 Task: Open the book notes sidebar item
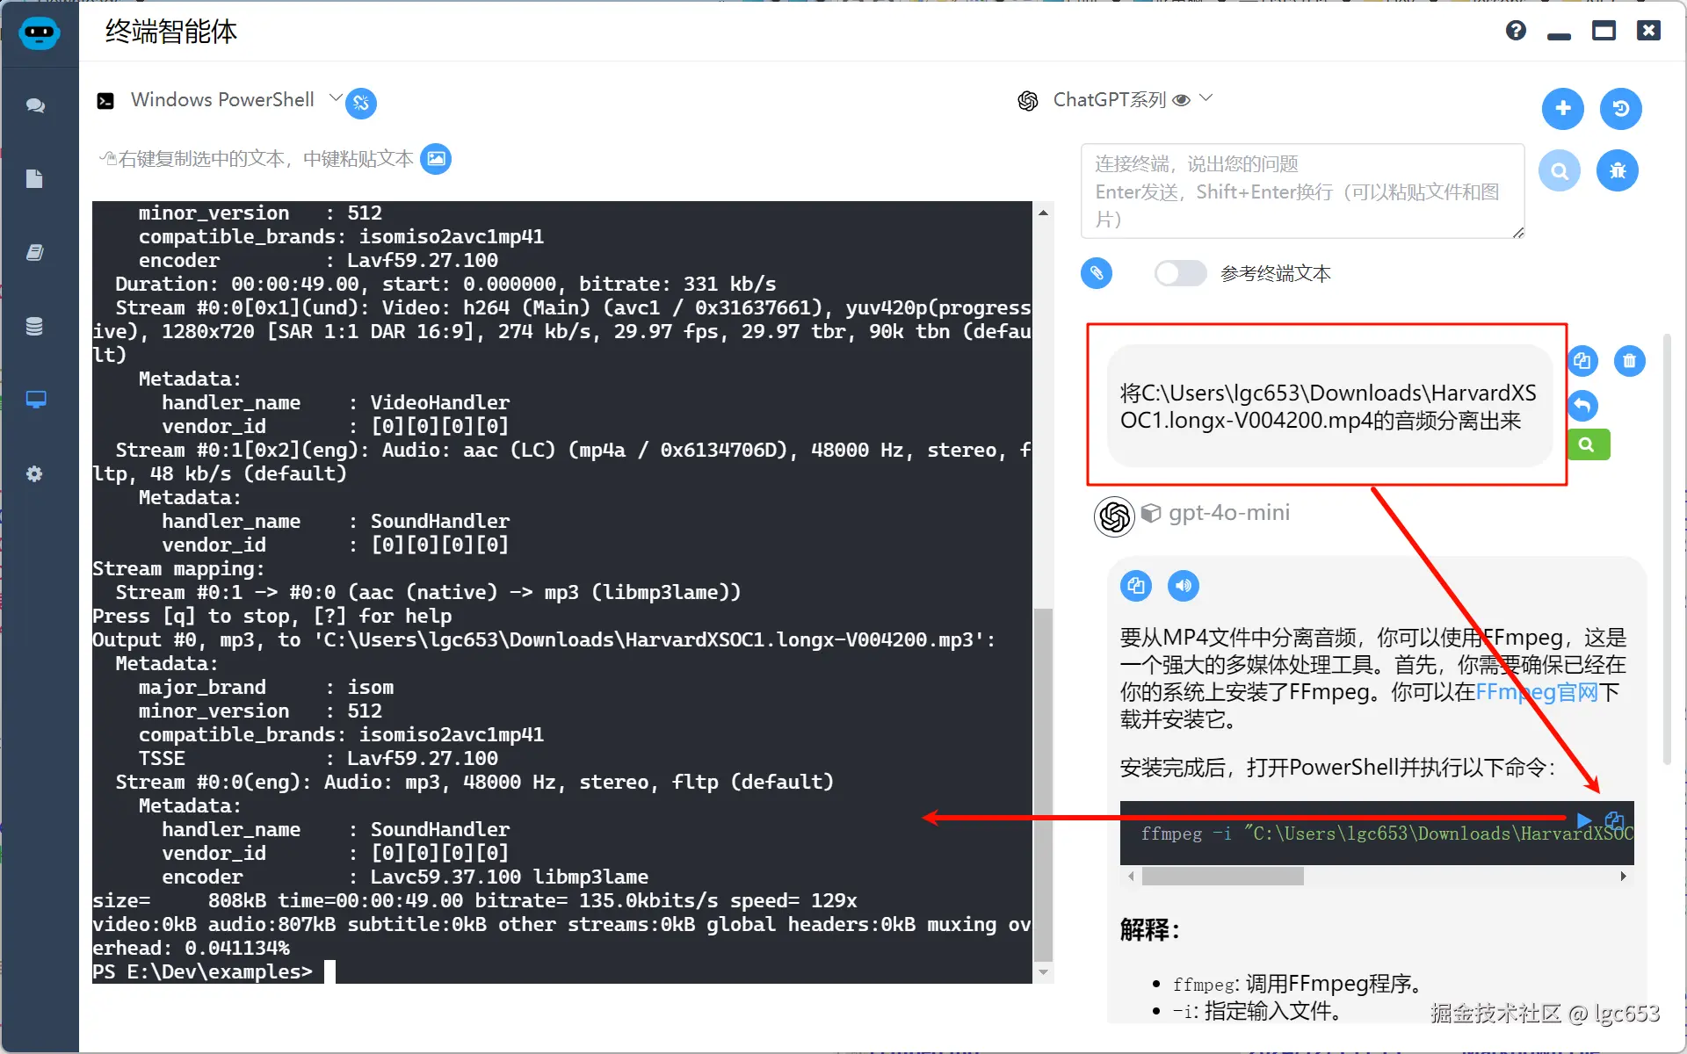tap(35, 253)
